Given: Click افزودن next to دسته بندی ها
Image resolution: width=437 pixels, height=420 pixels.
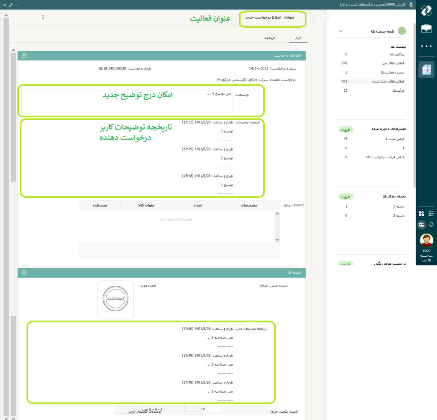Looking at the screenshot, I should click(346, 197).
